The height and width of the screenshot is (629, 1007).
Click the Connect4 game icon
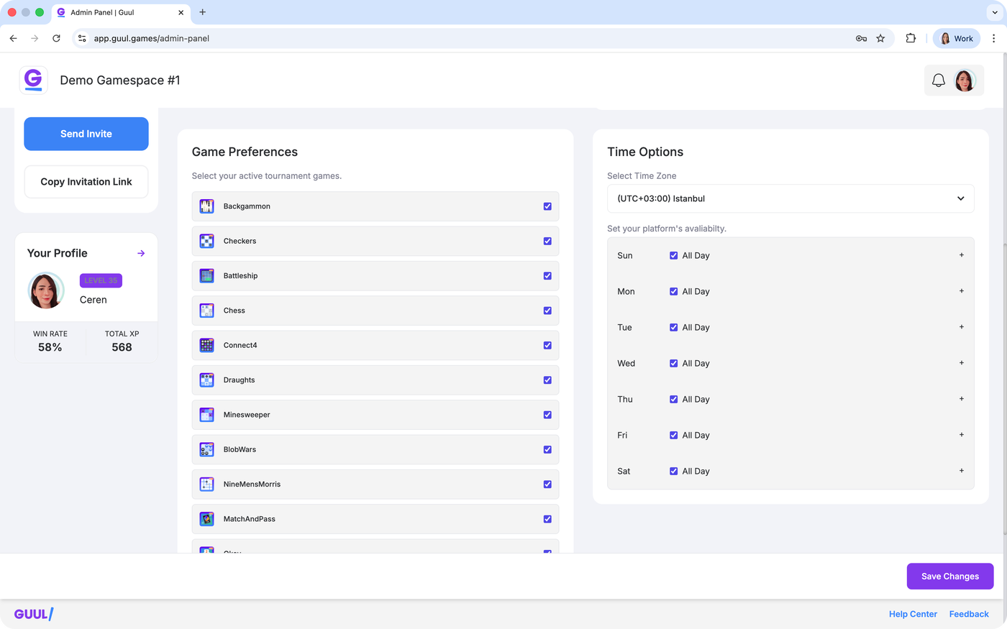click(x=207, y=346)
